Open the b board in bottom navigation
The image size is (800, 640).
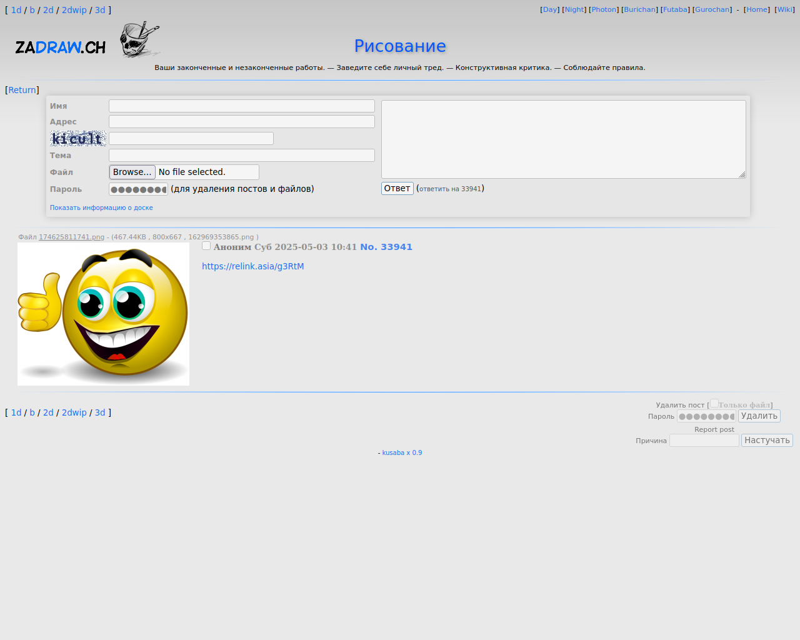(x=32, y=412)
